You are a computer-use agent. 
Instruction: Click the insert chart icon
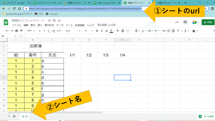(x=173, y=31)
